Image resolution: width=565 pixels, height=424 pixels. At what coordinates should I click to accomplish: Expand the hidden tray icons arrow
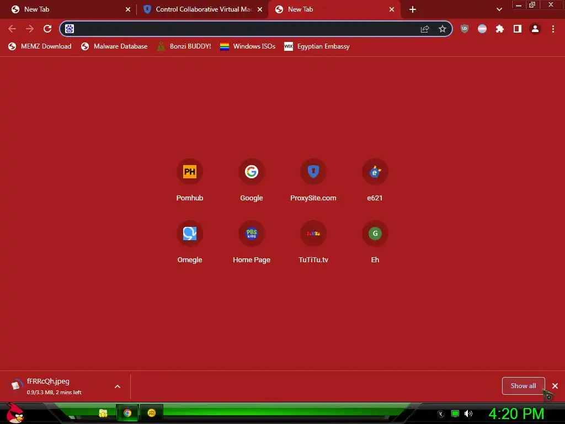point(440,414)
